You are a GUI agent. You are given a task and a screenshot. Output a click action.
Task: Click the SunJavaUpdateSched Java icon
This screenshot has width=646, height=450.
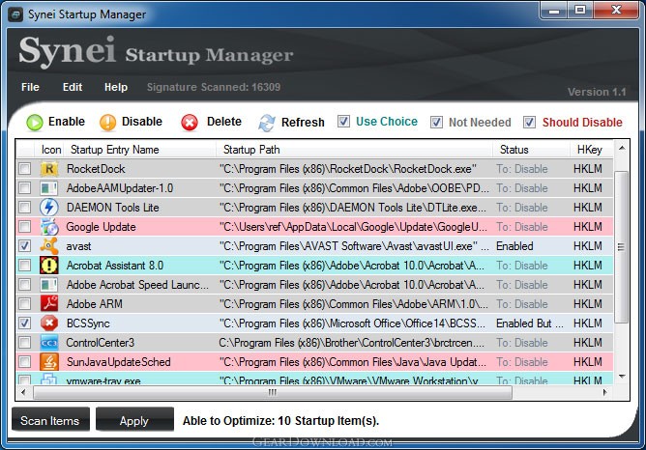[49, 362]
